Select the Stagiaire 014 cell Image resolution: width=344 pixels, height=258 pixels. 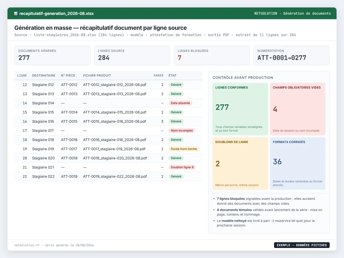[43, 103]
